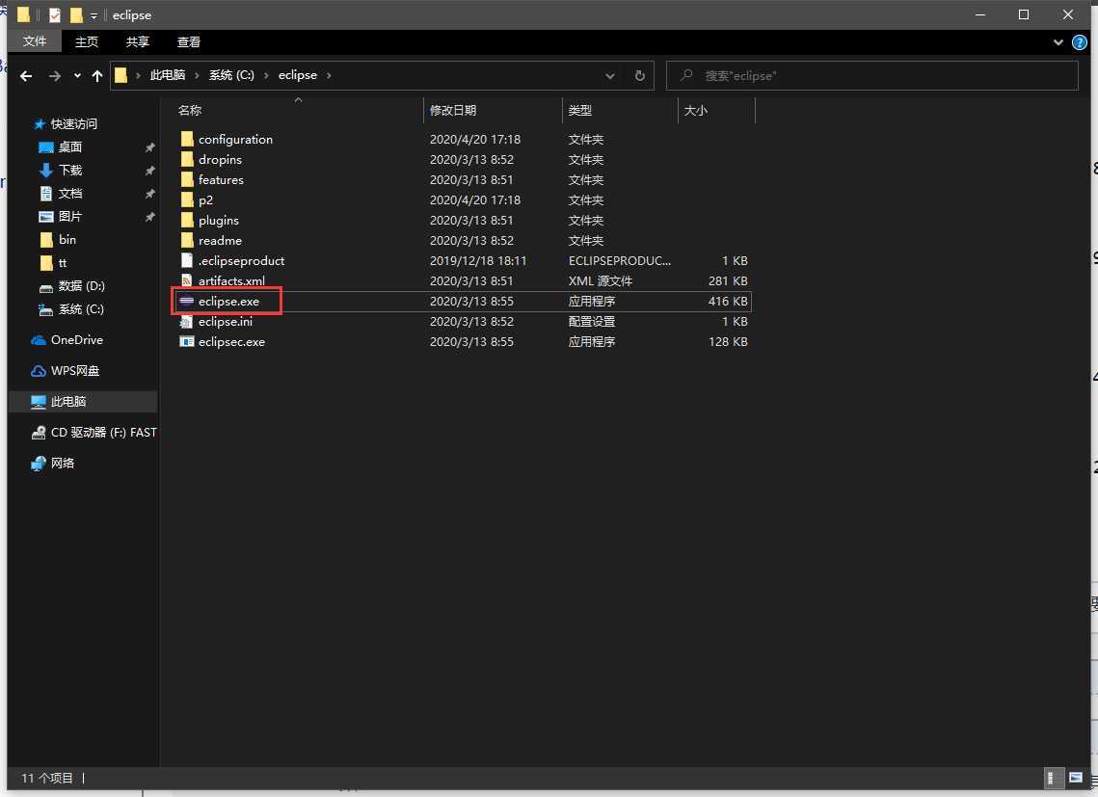Click the 416 KB size of eclipse.exe
This screenshot has width=1098, height=797.
pyautogui.click(x=728, y=301)
